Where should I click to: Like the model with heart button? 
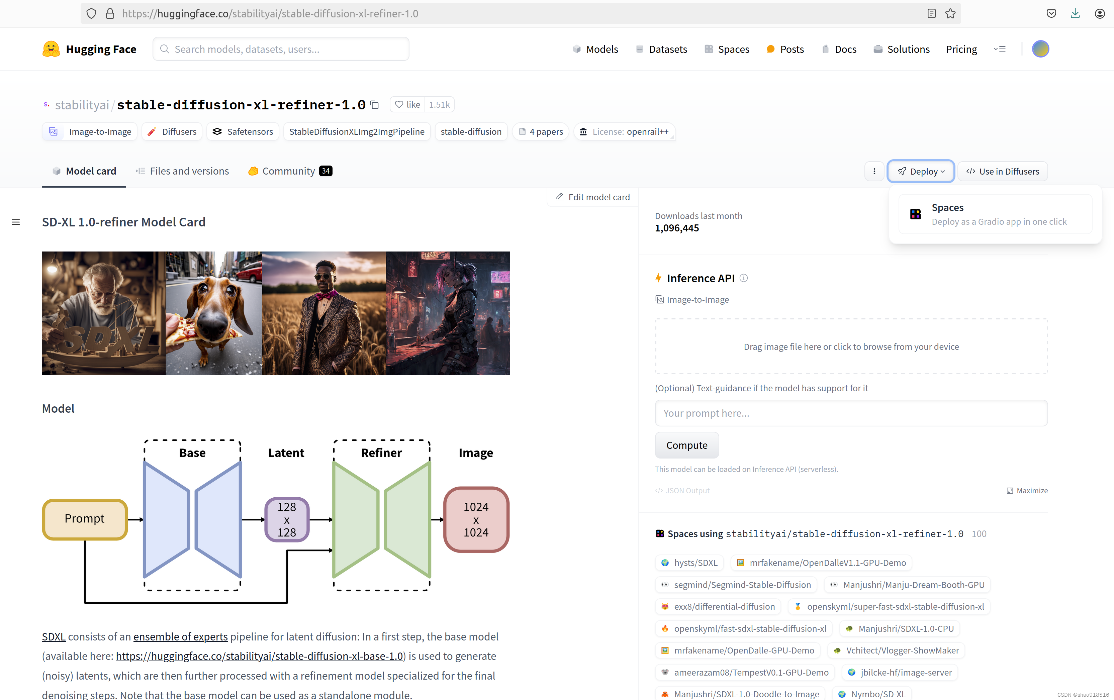407,105
